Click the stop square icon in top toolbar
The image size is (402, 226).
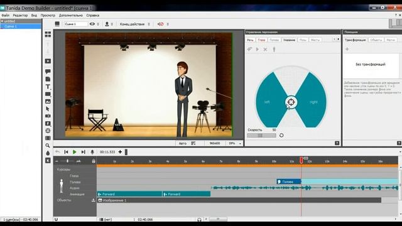[57, 24]
